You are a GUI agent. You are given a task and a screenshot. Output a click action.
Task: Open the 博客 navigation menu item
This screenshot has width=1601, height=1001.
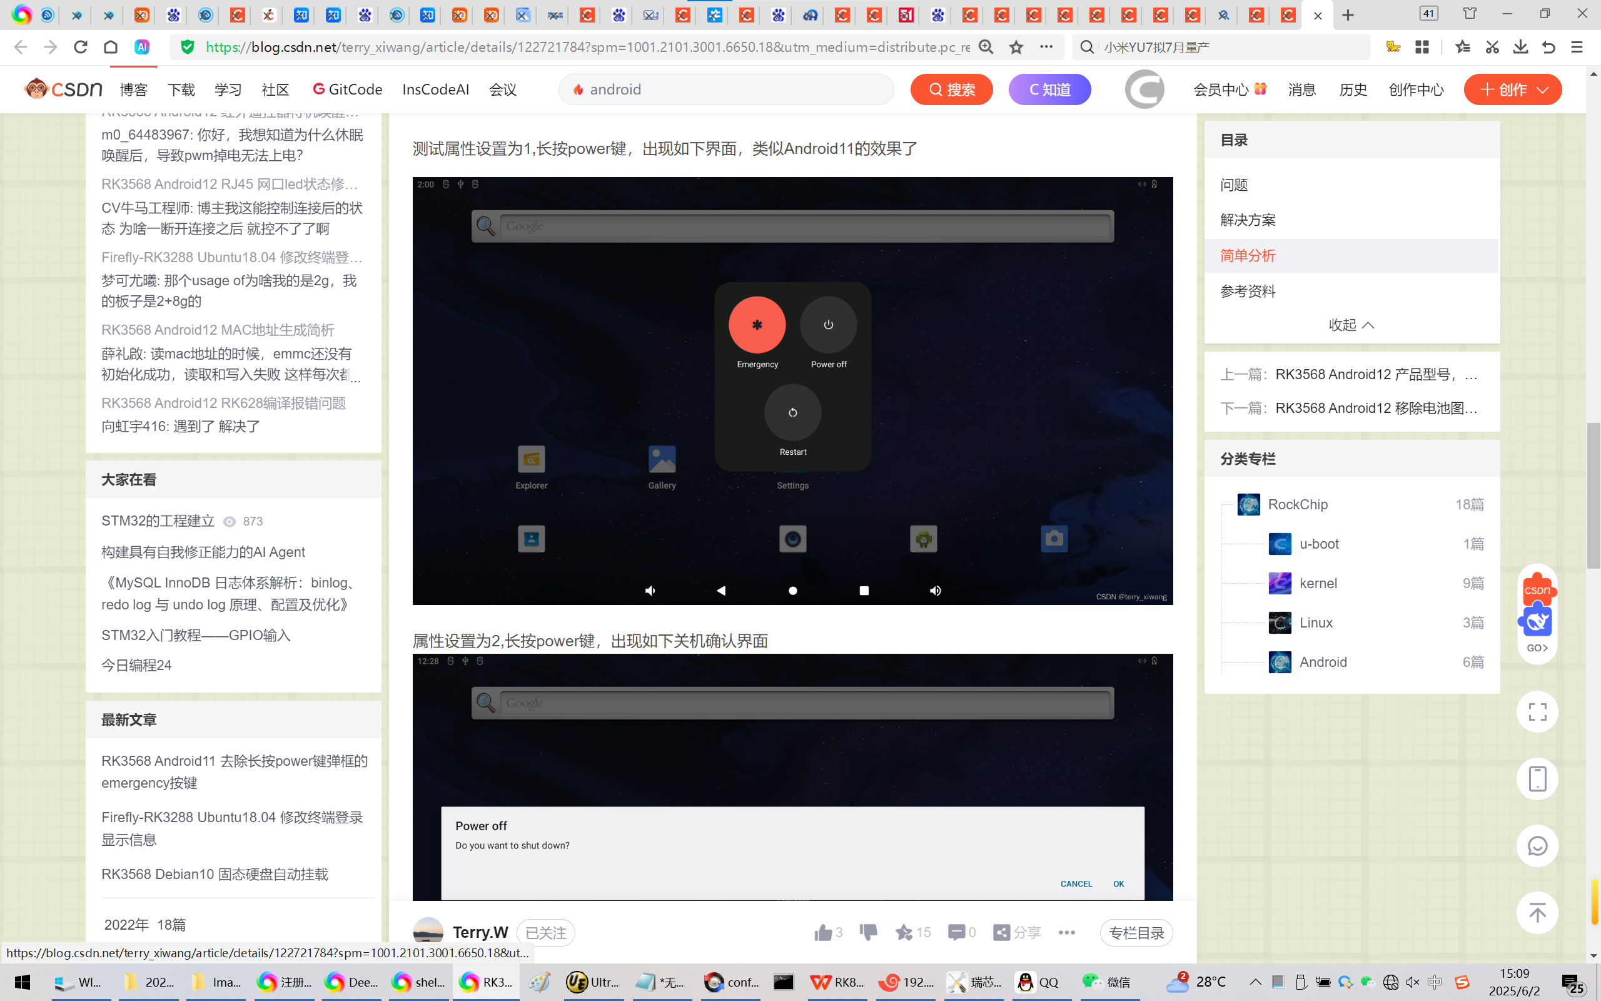pyautogui.click(x=134, y=89)
